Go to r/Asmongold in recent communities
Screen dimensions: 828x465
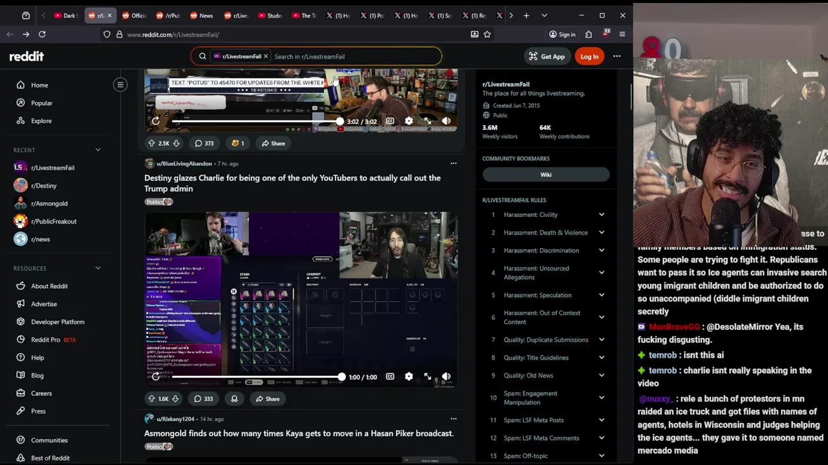(49, 203)
